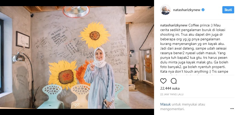
Task: Click the natasharizkynew username starting the caption
Action: (x=172, y=25)
